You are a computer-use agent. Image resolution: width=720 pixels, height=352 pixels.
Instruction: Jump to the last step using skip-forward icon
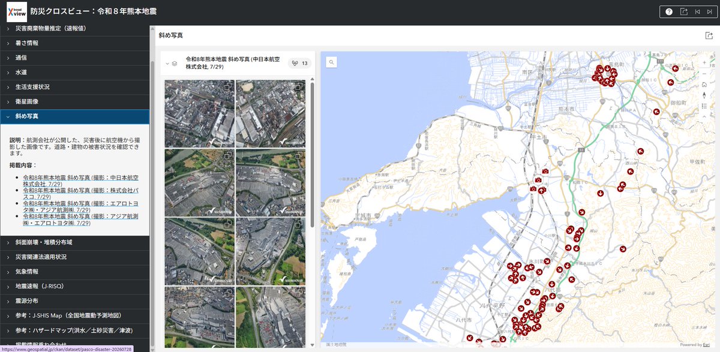pos(710,11)
